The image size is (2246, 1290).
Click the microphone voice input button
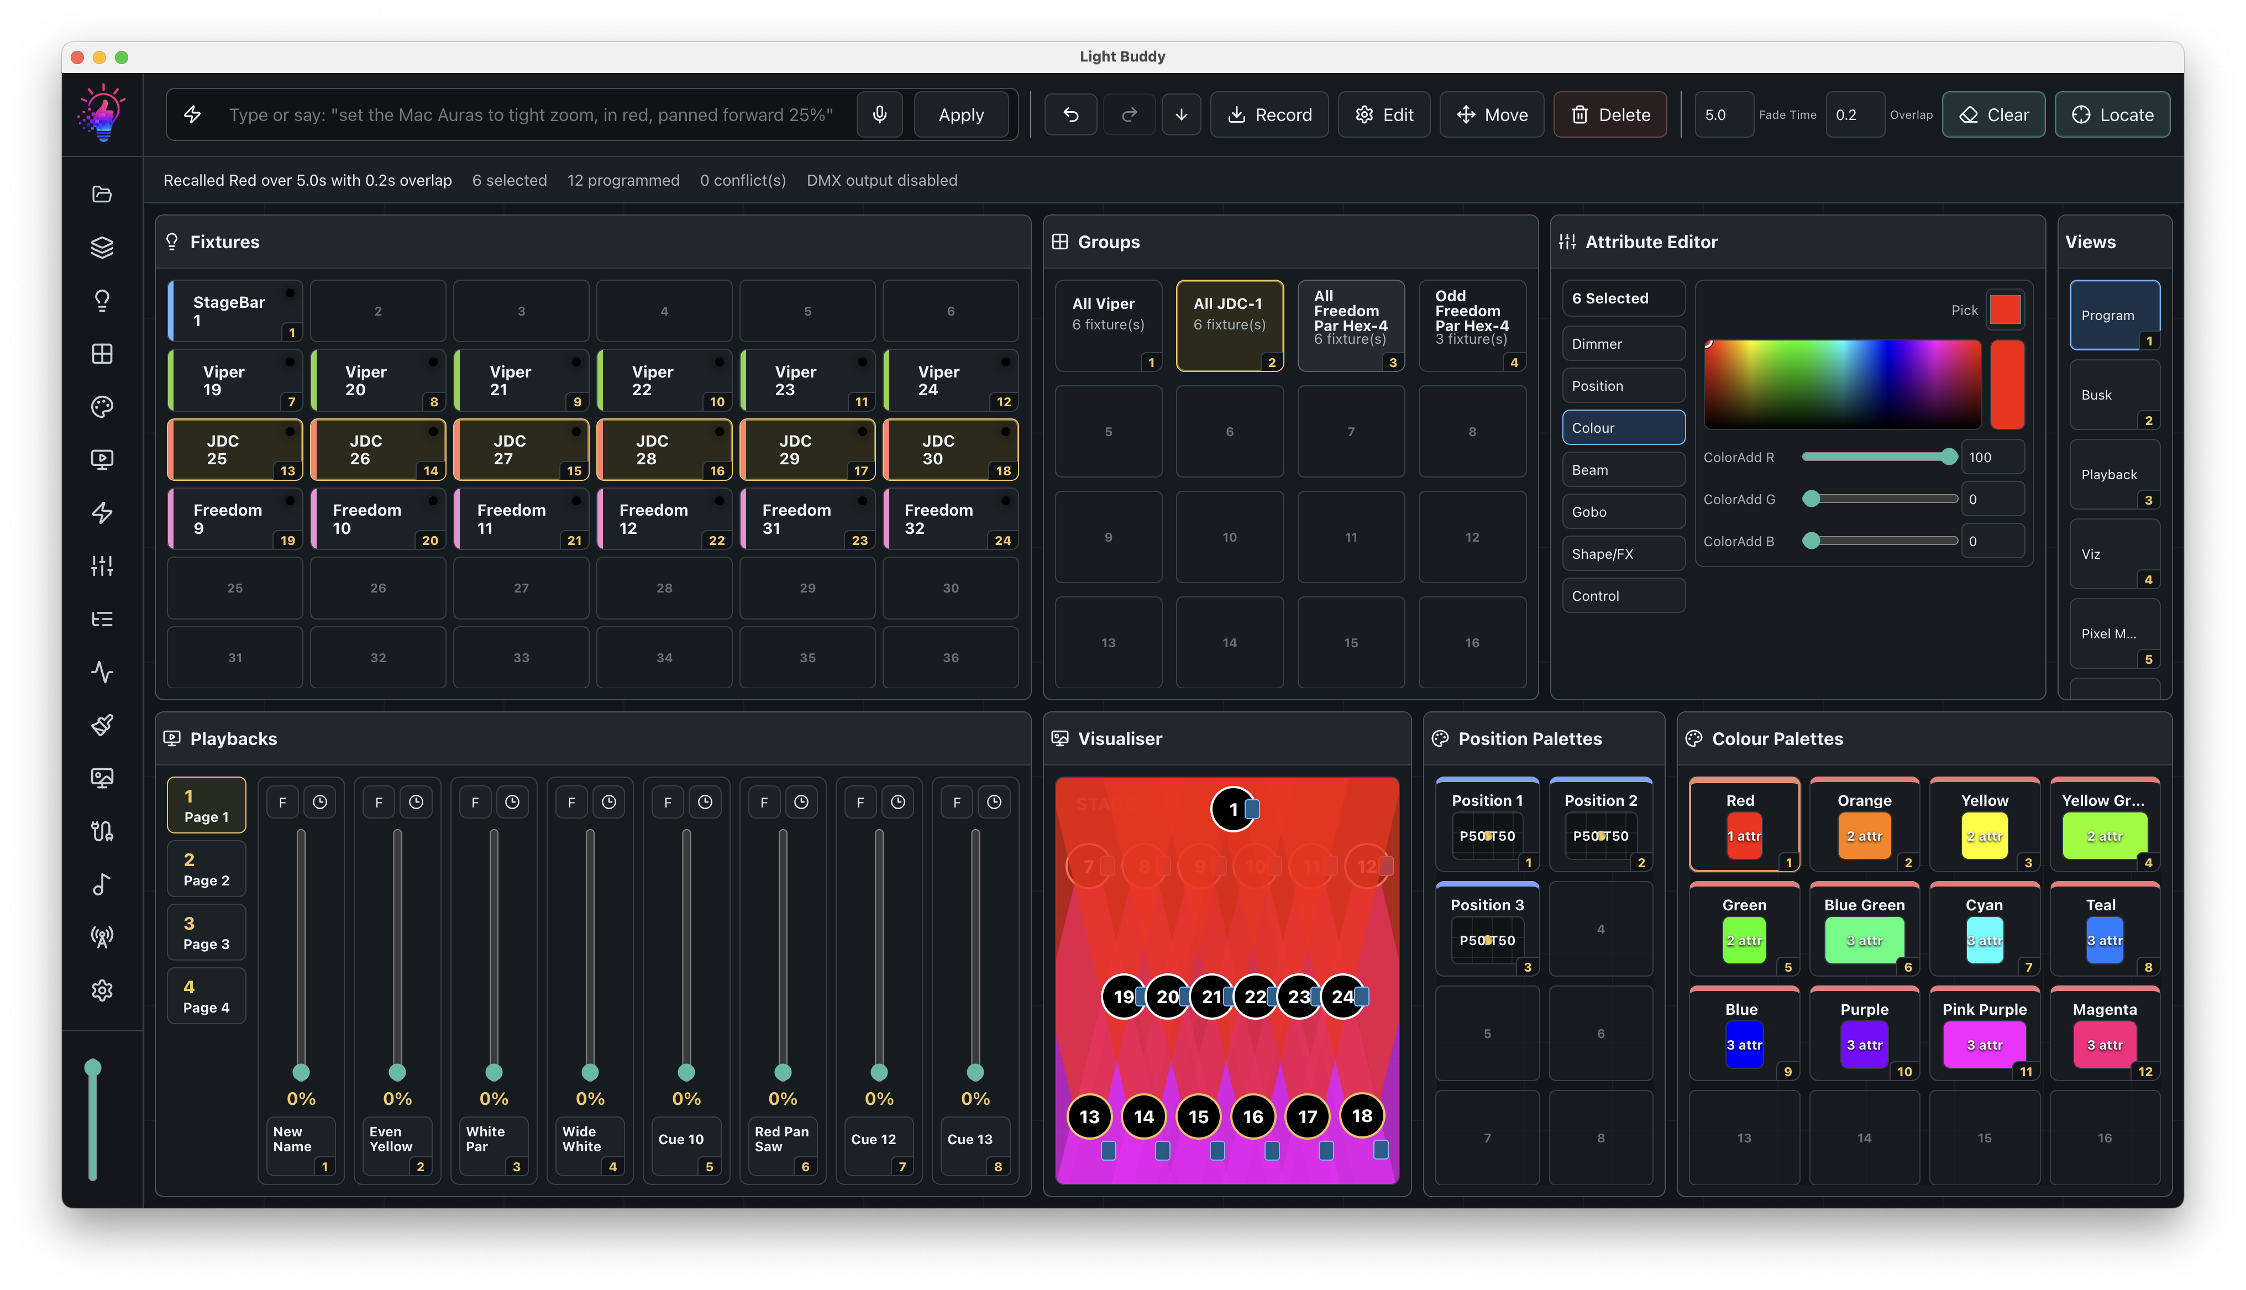[879, 114]
